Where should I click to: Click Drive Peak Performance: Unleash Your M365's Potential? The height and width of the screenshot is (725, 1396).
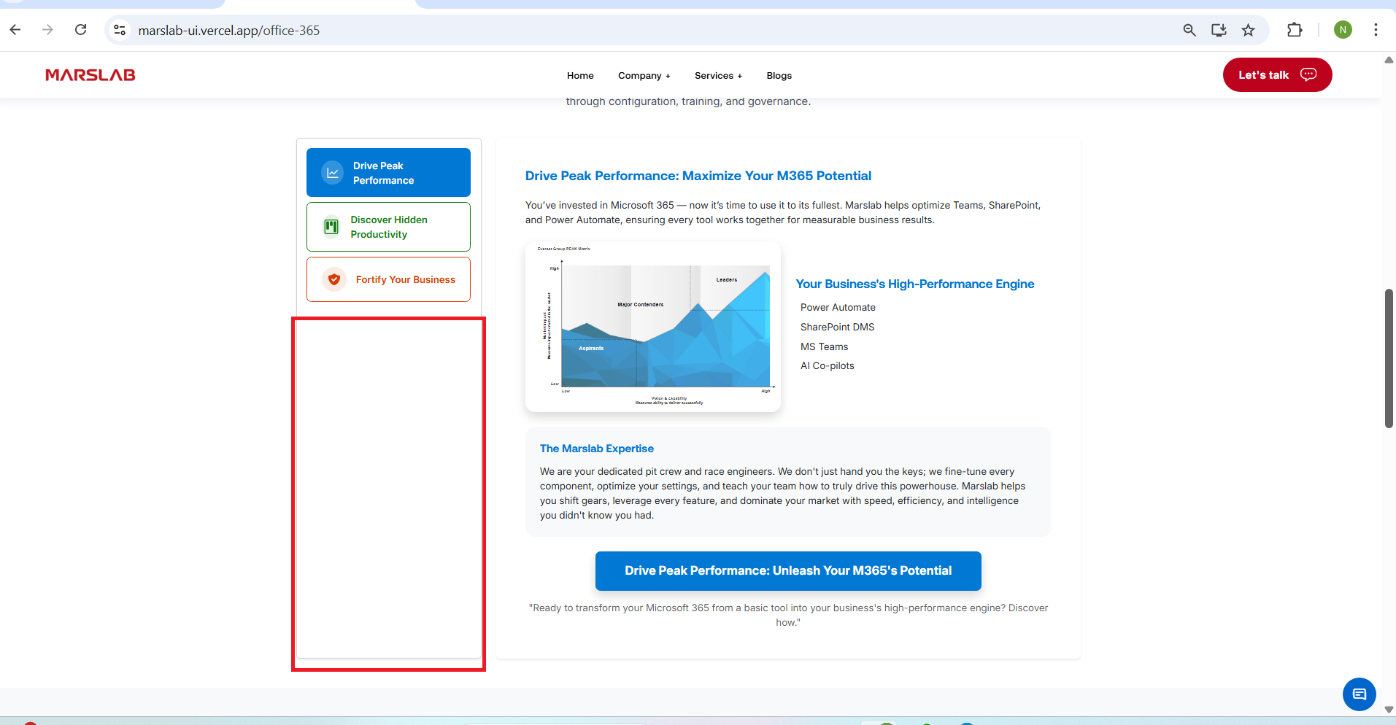click(788, 570)
